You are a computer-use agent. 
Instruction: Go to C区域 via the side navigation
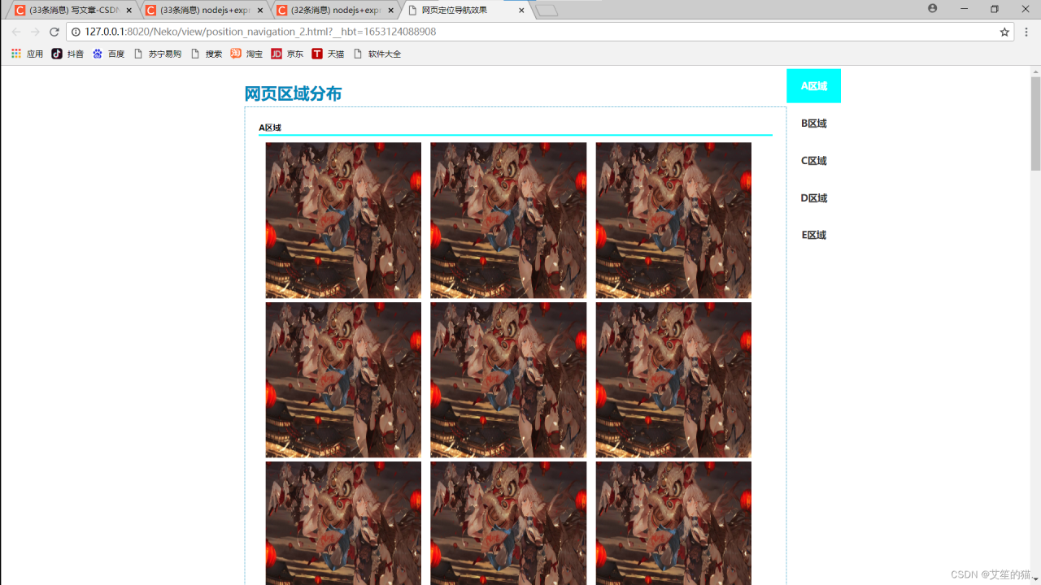click(x=813, y=161)
